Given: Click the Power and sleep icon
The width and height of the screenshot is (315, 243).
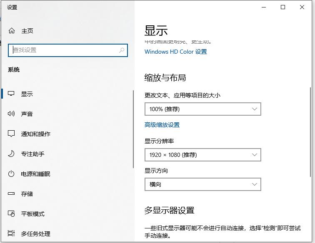Looking at the screenshot, I should (x=11, y=174).
